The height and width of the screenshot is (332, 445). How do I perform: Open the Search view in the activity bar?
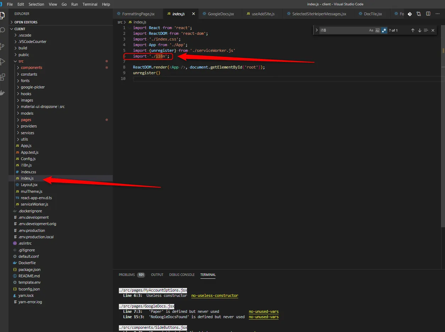2,30
